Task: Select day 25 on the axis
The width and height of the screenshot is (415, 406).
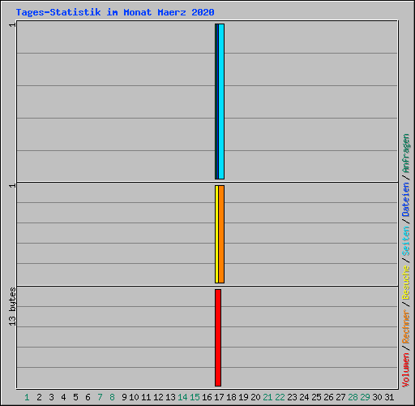Action: pos(316,397)
